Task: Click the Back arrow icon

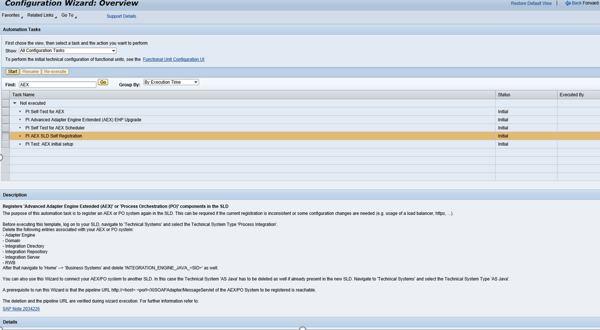Action: click(x=567, y=3)
